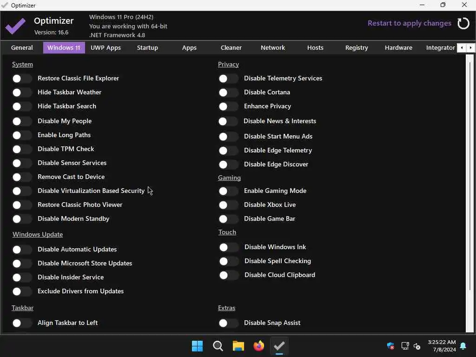Enable Exclude Drivers from Updates
Viewport: 476px width, 357px height.
pos(22,292)
